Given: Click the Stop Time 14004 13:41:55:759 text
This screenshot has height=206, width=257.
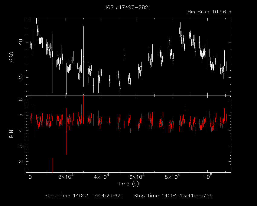Looking at the screenshot, I should coord(173,196).
